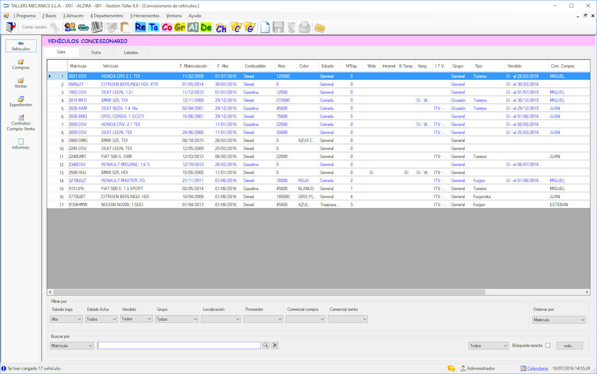Viewport: 597px width, 374px height.
Task: Select the Lista tab
Action: pos(61,52)
